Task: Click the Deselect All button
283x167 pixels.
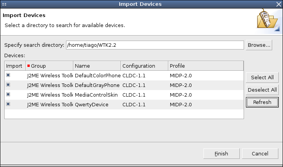Action: [x=262, y=90]
